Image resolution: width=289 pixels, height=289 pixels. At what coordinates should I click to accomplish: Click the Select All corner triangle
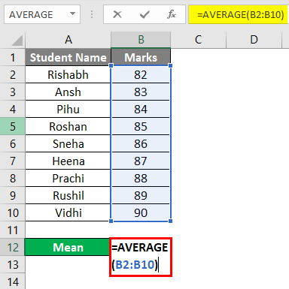[17, 41]
